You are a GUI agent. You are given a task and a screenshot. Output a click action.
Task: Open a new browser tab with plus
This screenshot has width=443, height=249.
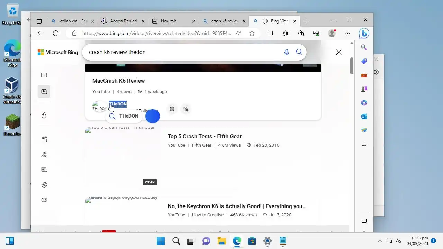point(306,21)
